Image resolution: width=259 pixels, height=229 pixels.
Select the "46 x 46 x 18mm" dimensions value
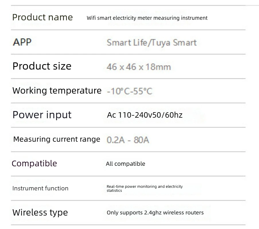139,67
